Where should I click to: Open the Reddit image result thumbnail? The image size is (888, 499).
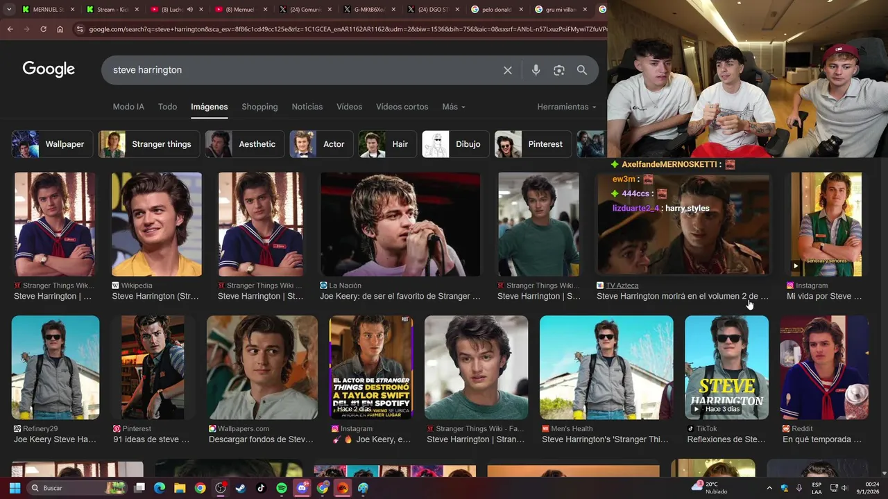coord(824,367)
